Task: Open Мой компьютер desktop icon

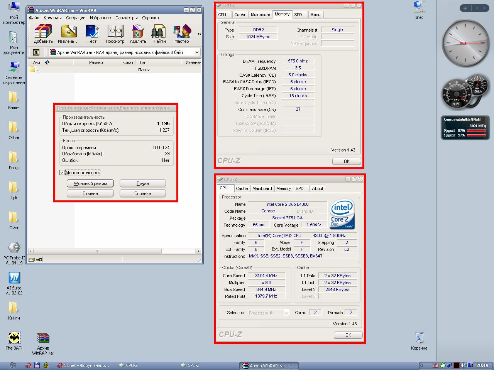Action: (14, 13)
